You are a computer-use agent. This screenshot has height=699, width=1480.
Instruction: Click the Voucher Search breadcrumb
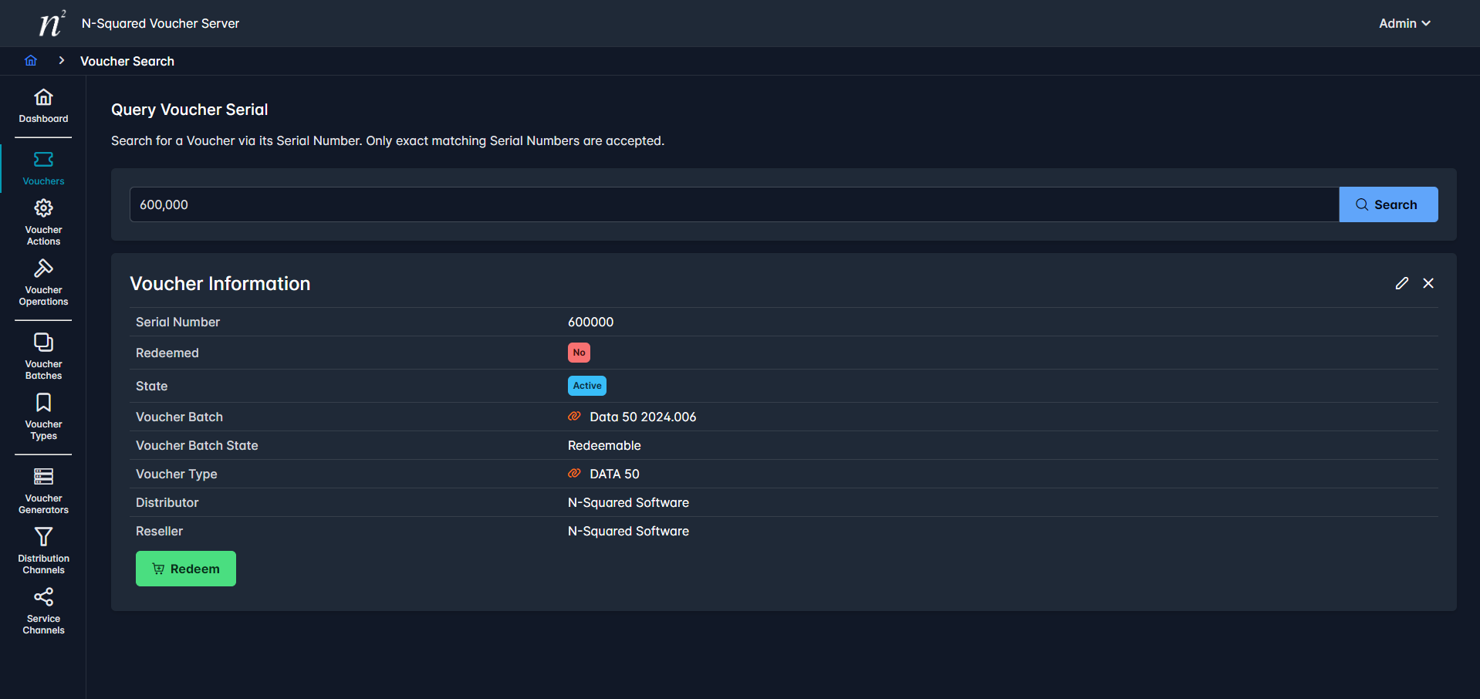pyautogui.click(x=127, y=61)
